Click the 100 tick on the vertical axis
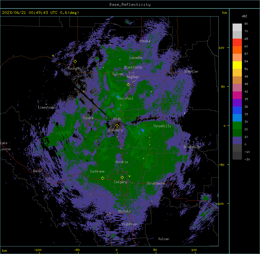The width and height of the screenshot is (260, 254). coord(221,48)
